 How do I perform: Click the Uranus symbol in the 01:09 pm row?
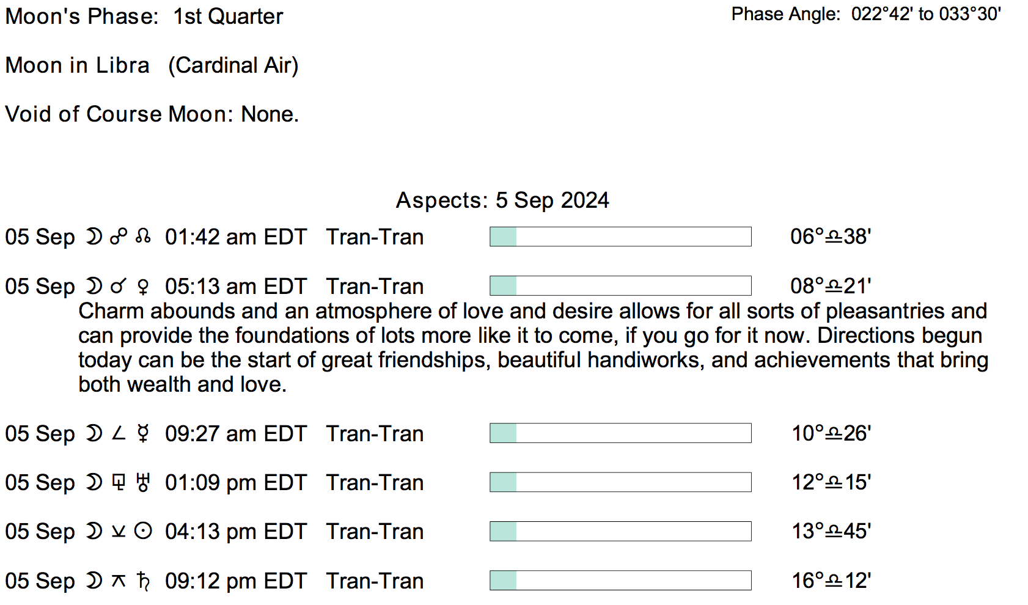(143, 482)
